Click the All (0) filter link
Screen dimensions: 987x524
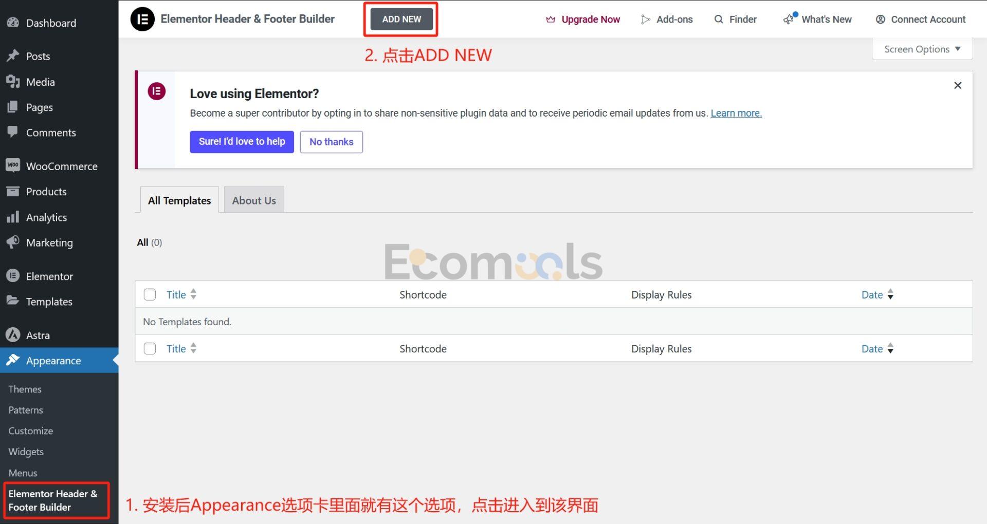point(149,242)
